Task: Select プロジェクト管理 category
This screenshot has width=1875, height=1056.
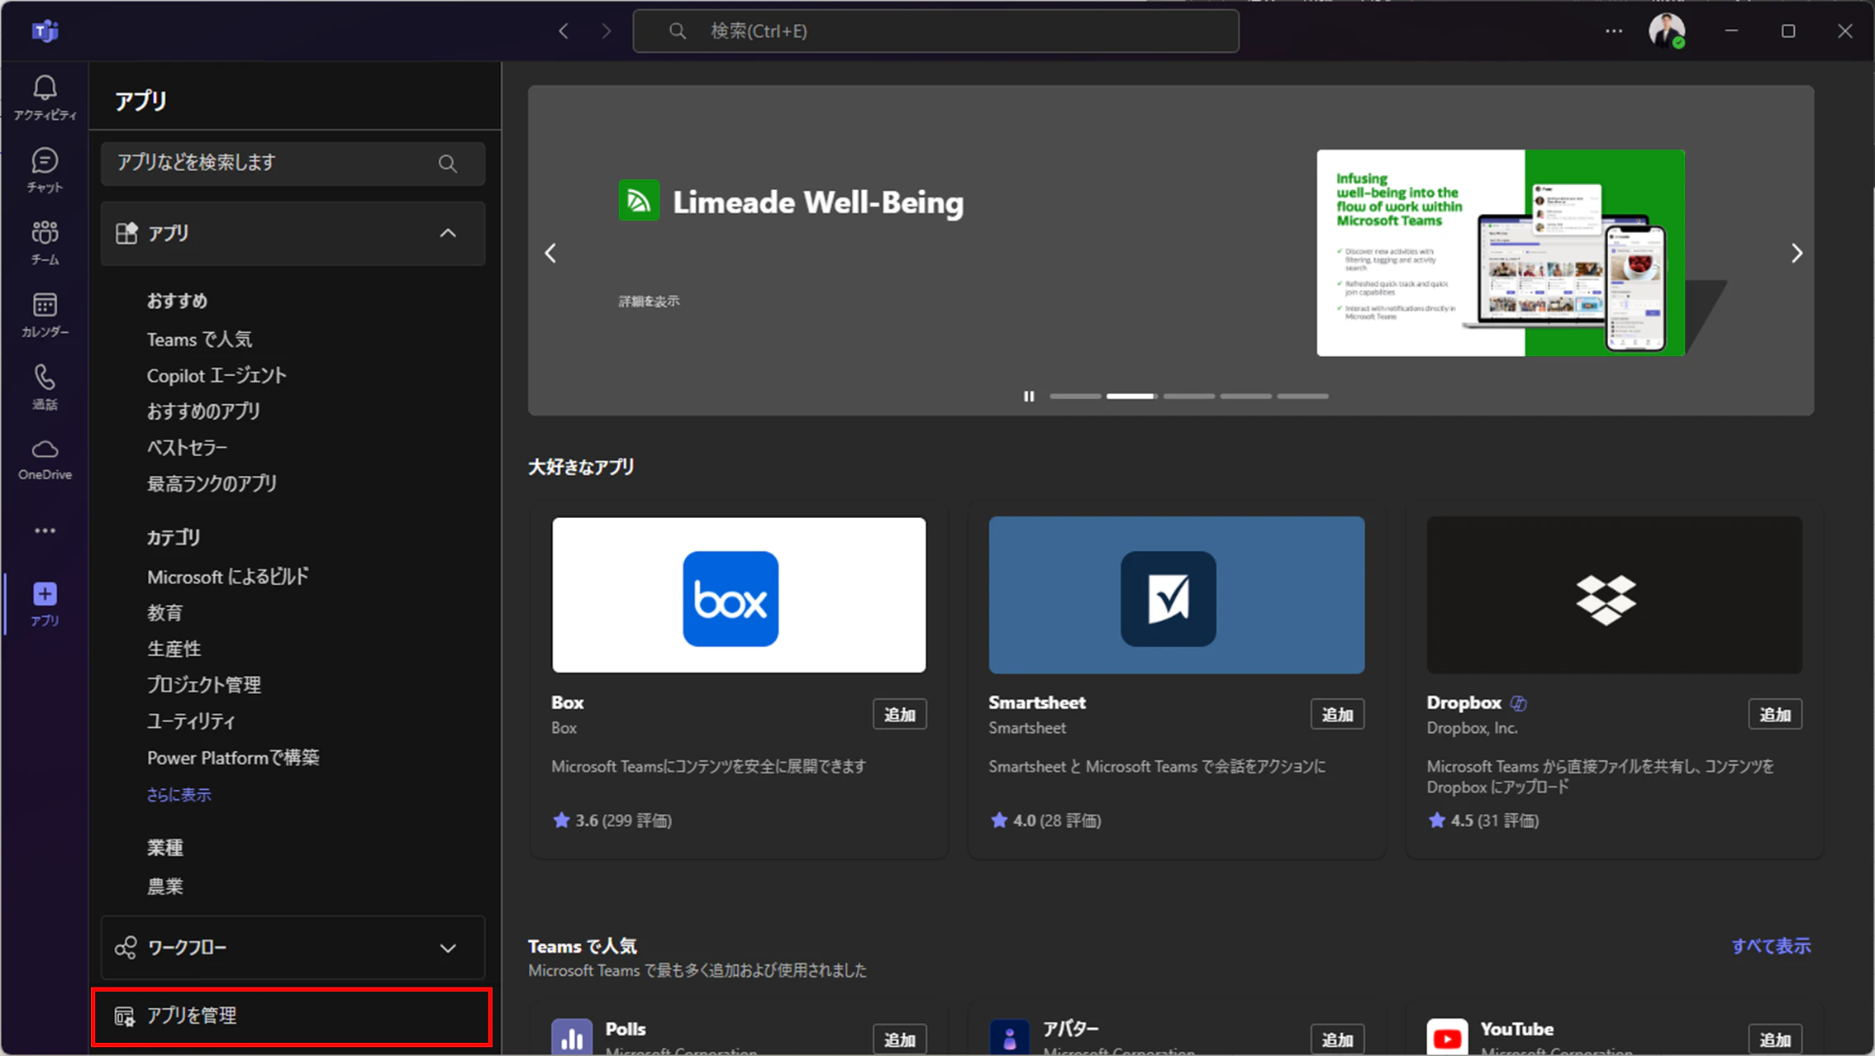Action: click(x=204, y=685)
